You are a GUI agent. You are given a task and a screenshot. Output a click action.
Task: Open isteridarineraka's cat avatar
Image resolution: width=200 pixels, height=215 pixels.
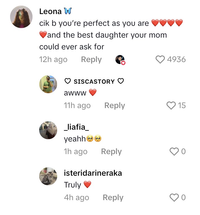point(48,176)
